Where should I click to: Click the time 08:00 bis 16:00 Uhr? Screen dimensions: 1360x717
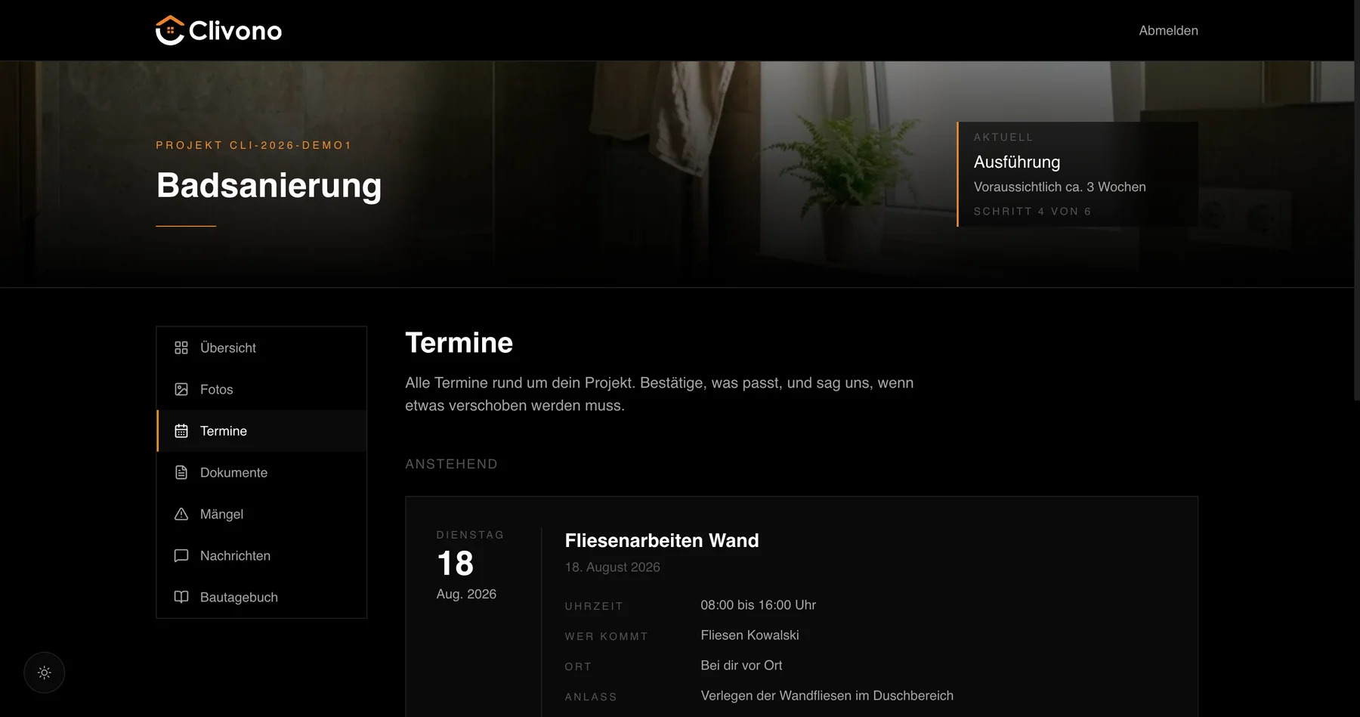tap(758, 605)
